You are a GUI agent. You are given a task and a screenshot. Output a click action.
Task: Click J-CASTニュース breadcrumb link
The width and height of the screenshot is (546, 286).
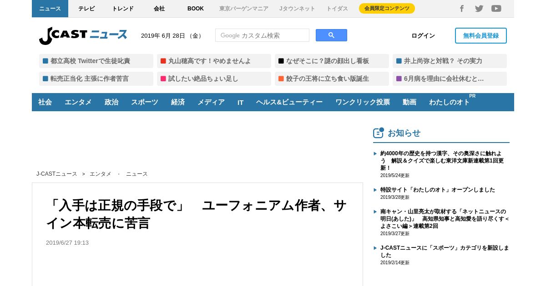point(57,174)
